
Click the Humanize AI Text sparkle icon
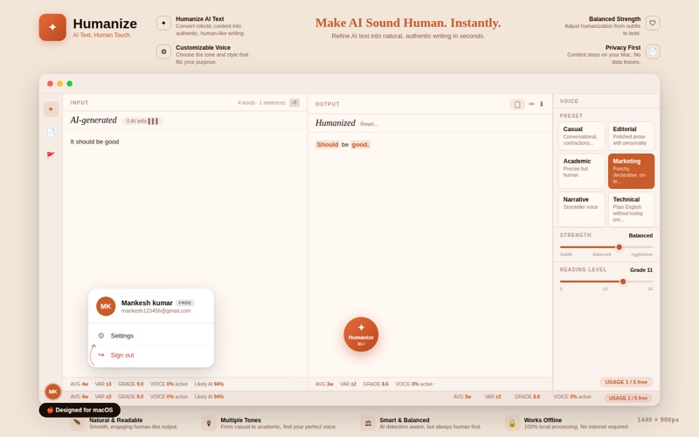(x=163, y=23)
